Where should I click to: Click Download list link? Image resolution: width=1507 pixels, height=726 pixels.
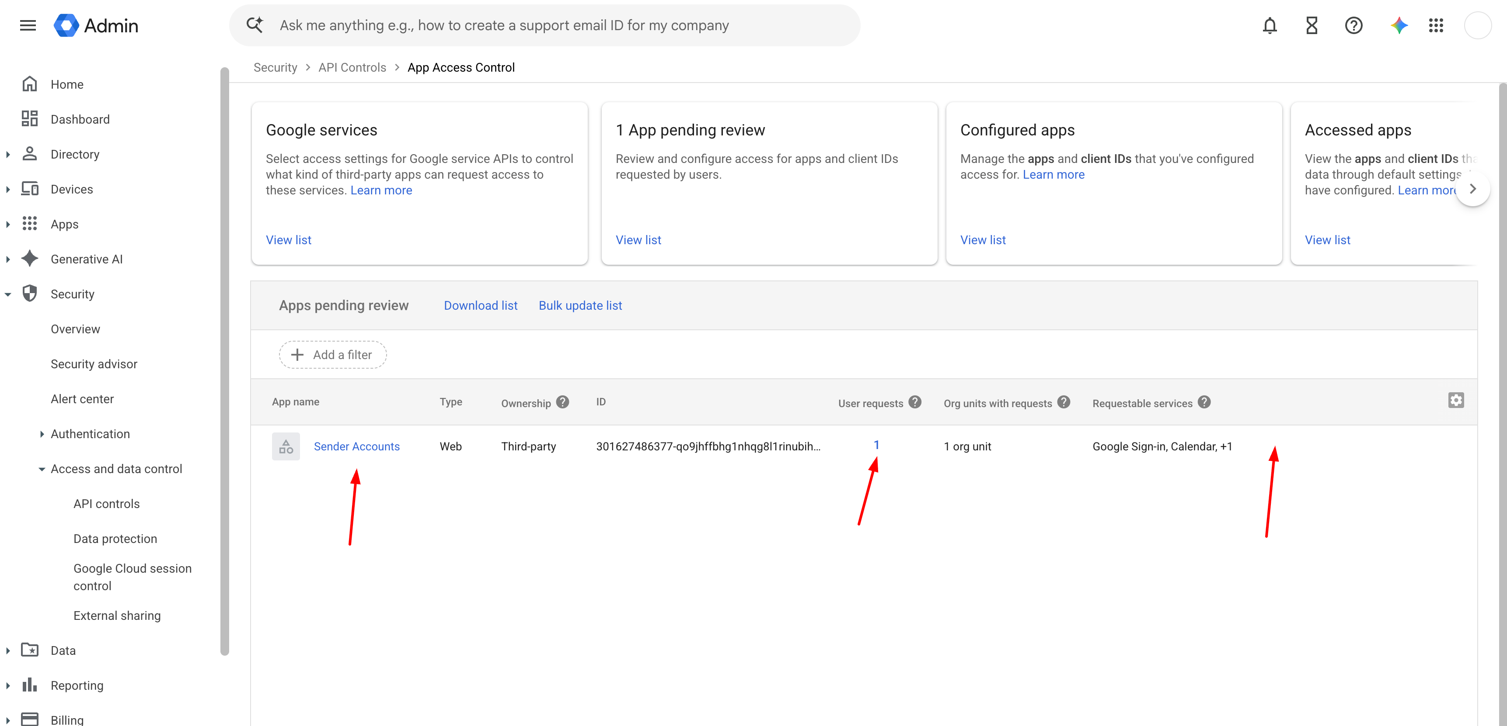pos(480,305)
